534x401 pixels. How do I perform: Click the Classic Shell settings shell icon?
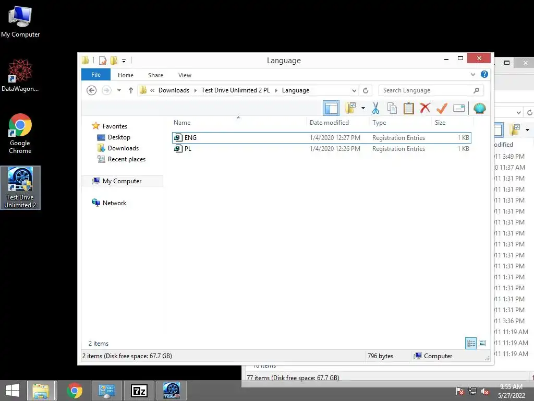point(480,108)
